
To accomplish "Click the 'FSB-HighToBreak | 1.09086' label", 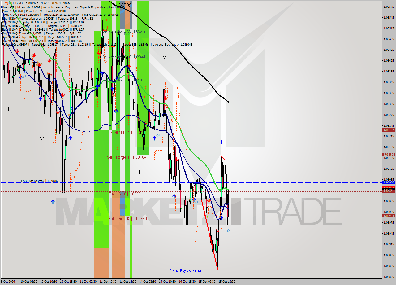I will click(x=39, y=181).
